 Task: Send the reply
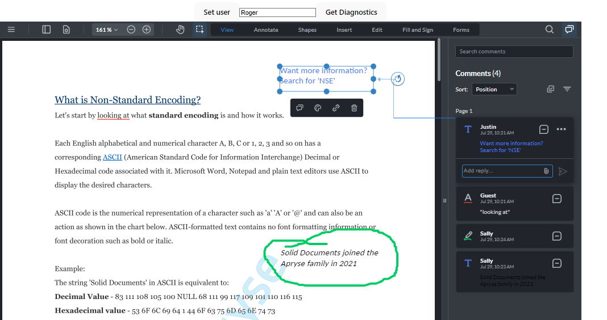click(563, 171)
